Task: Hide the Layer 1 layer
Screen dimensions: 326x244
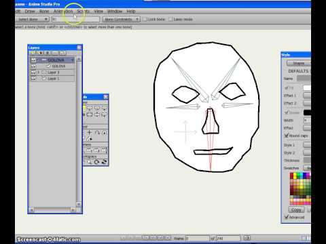Action: pos(33,79)
